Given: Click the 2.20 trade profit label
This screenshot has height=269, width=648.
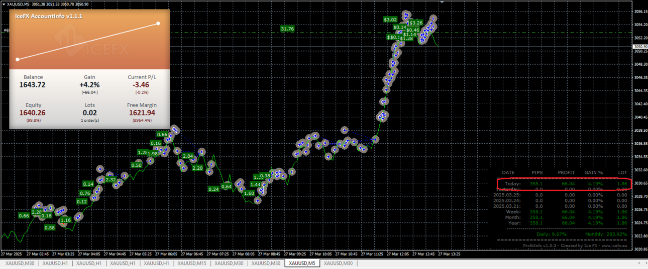Looking at the screenshot, I should (197, 168).
